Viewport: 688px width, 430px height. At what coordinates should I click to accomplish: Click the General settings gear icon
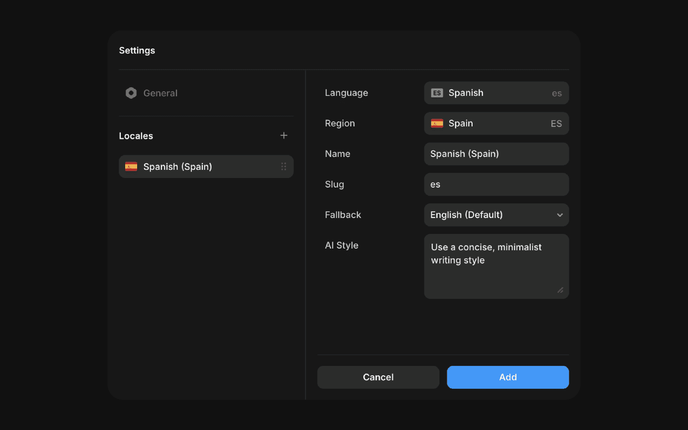point(130,93)
